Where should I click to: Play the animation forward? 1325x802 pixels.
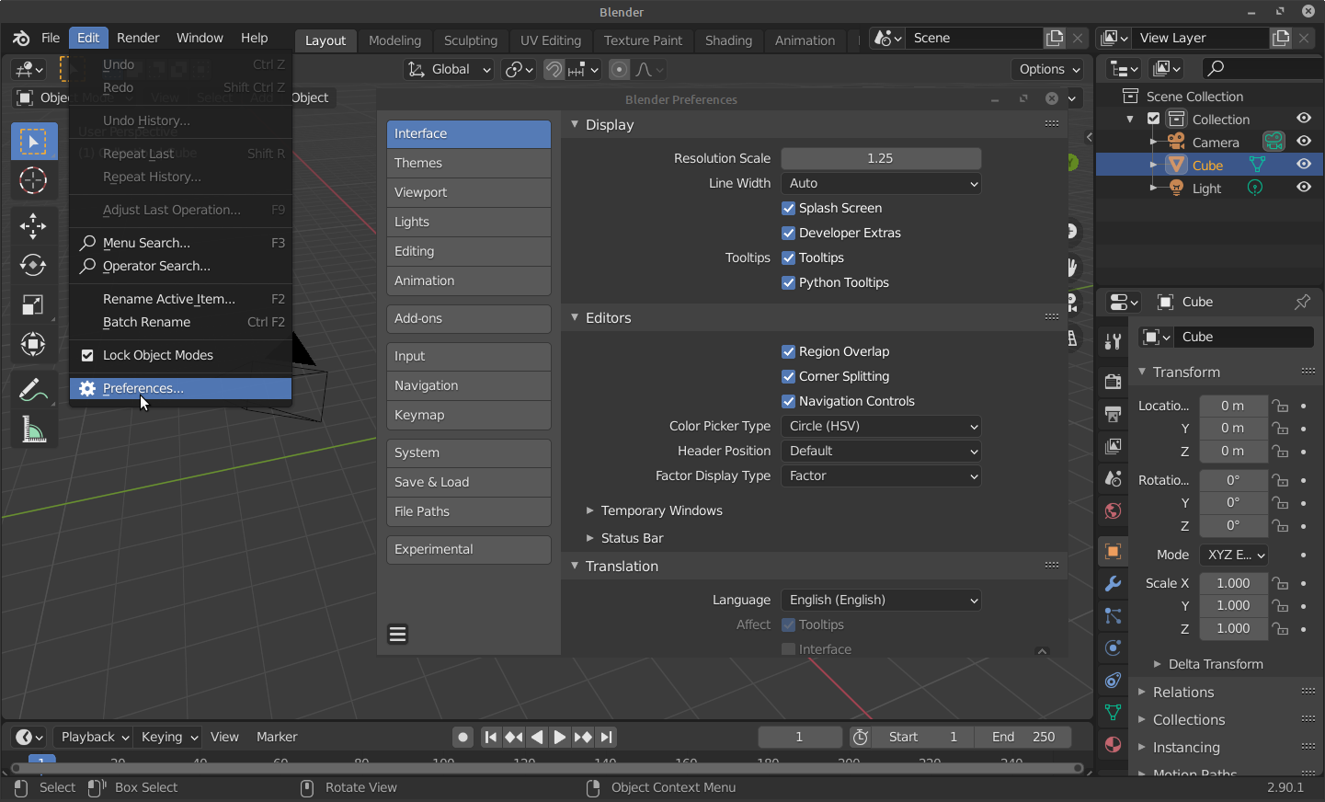point(559,737)
